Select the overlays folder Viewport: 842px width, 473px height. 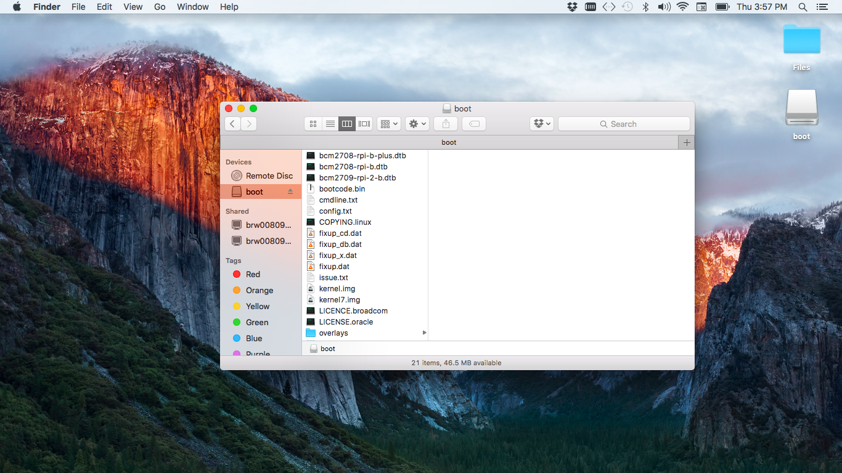[366, 333]
